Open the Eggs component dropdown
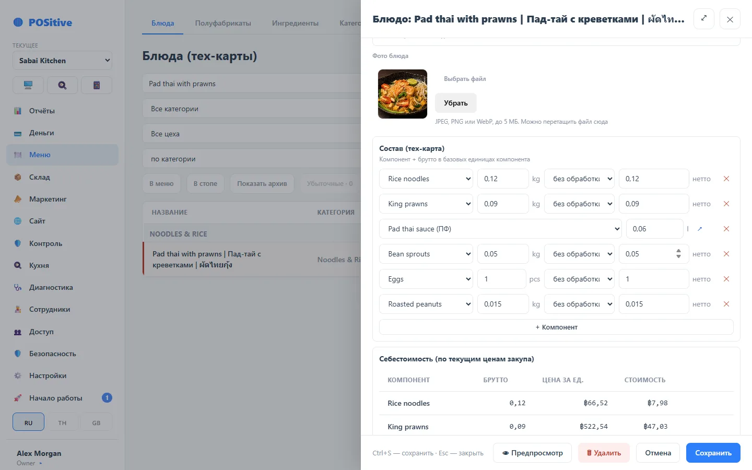The width and height of the screenshot is (752, 470). (x=426, y=279)
